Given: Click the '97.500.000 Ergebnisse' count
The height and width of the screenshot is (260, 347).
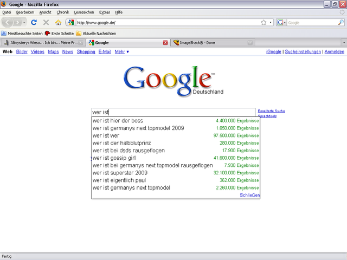Looking at the screenshot, I should pos(236,135).
